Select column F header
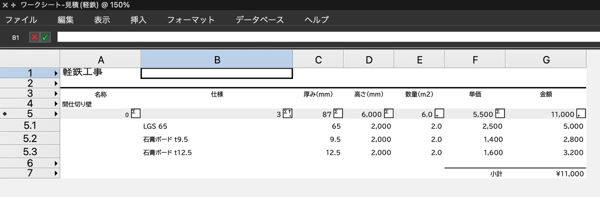Screen dimensions: 600x197 tap(474, 59)
